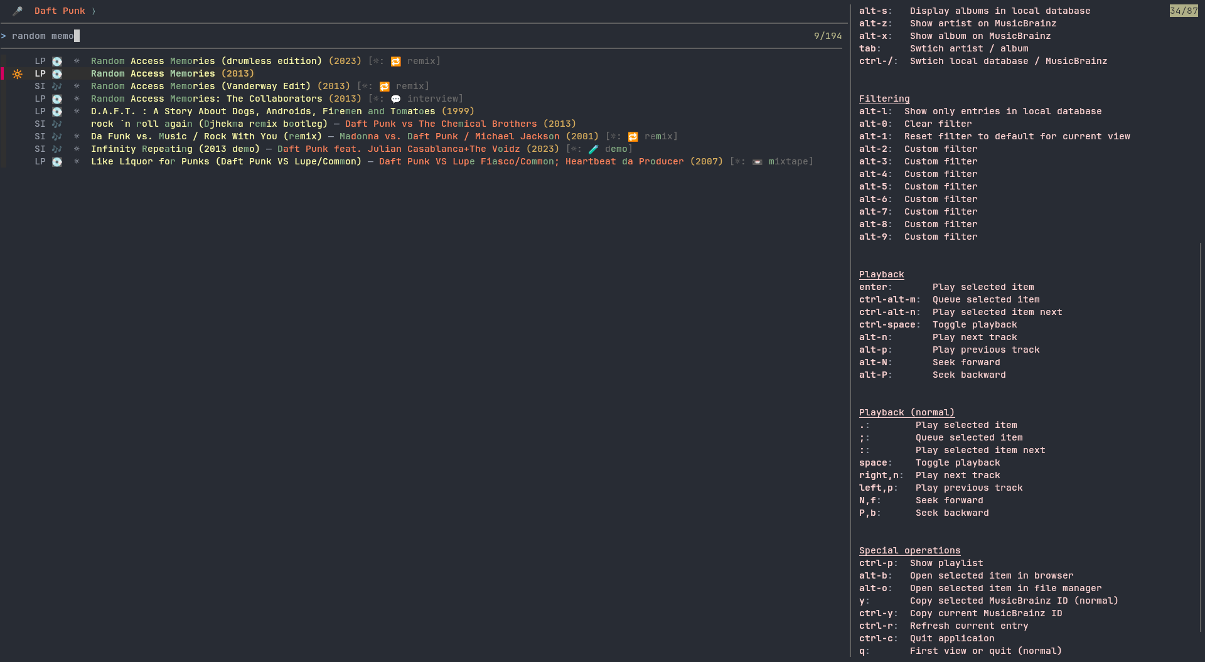Click disc icon of drumless edition album
Viewport: 1205px width, 662px height.
(57, 61)
